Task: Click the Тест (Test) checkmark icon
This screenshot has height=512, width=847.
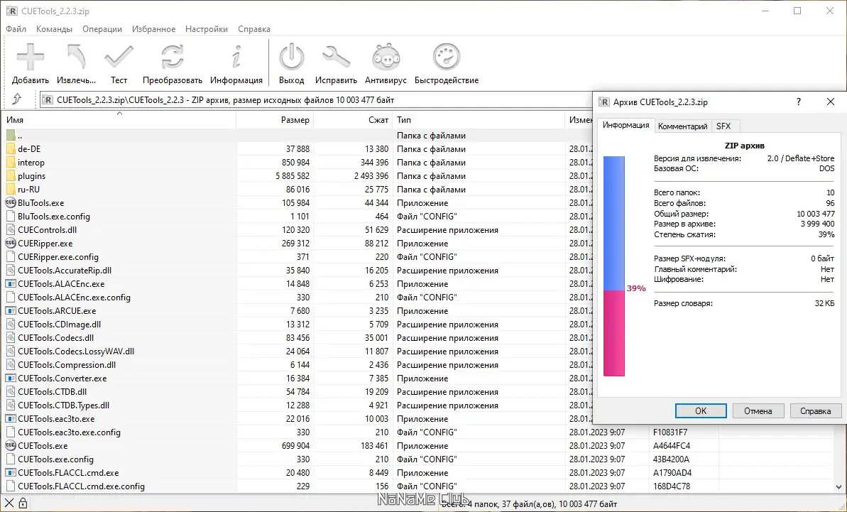Action: [119, 57]
